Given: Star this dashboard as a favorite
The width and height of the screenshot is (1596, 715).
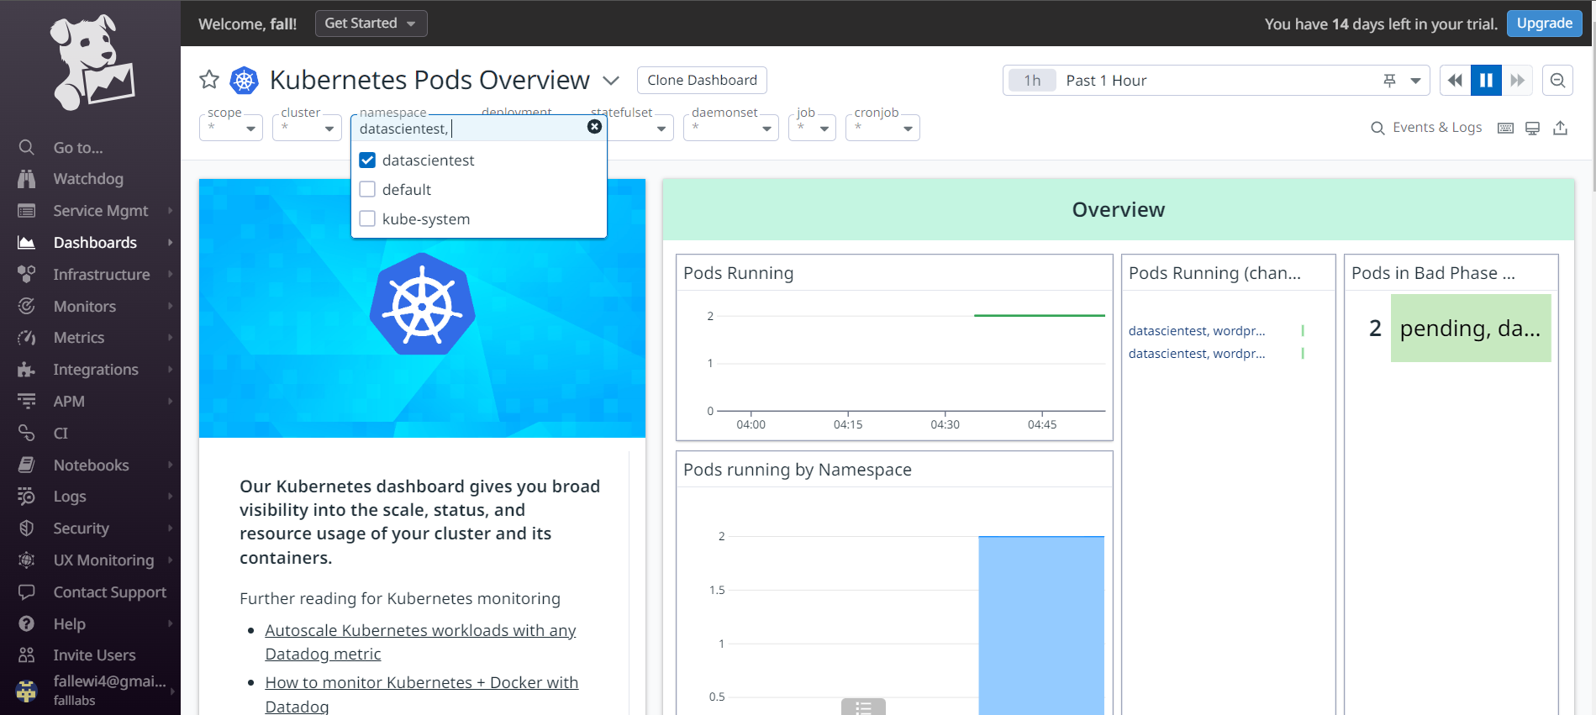Looking at the screenshot, I should point(209,80).
